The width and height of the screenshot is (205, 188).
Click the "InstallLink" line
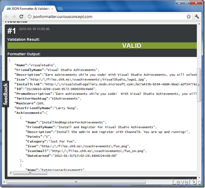click(106, 84)
